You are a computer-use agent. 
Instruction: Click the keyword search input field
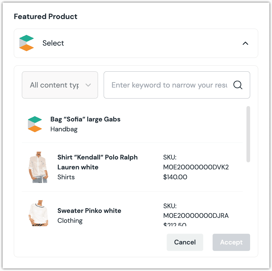169,85
